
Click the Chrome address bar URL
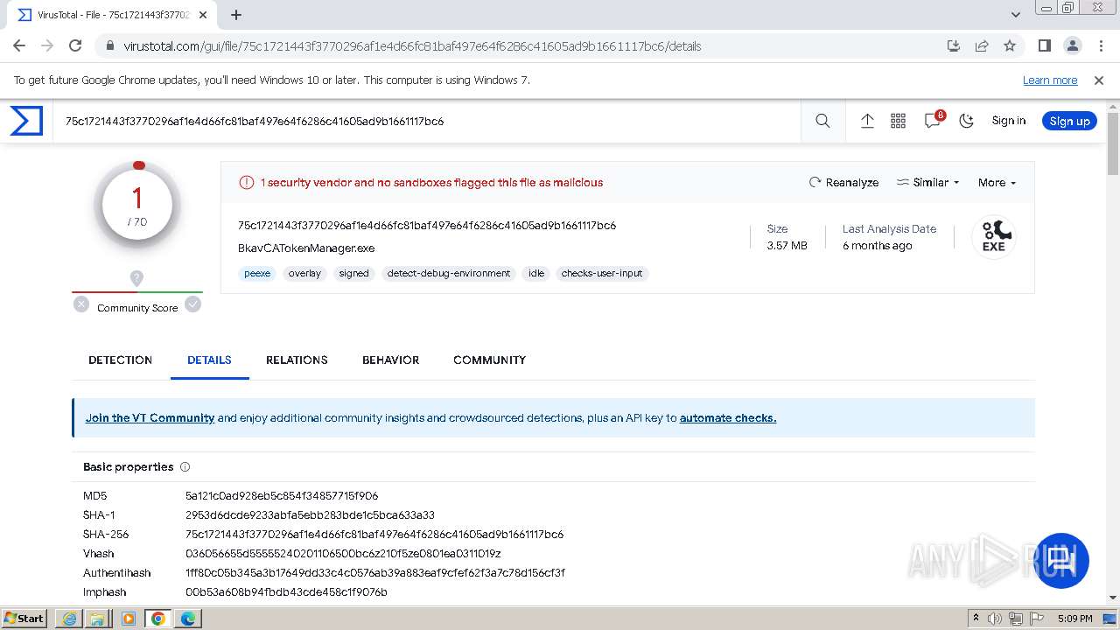click(x=412, y=46)
